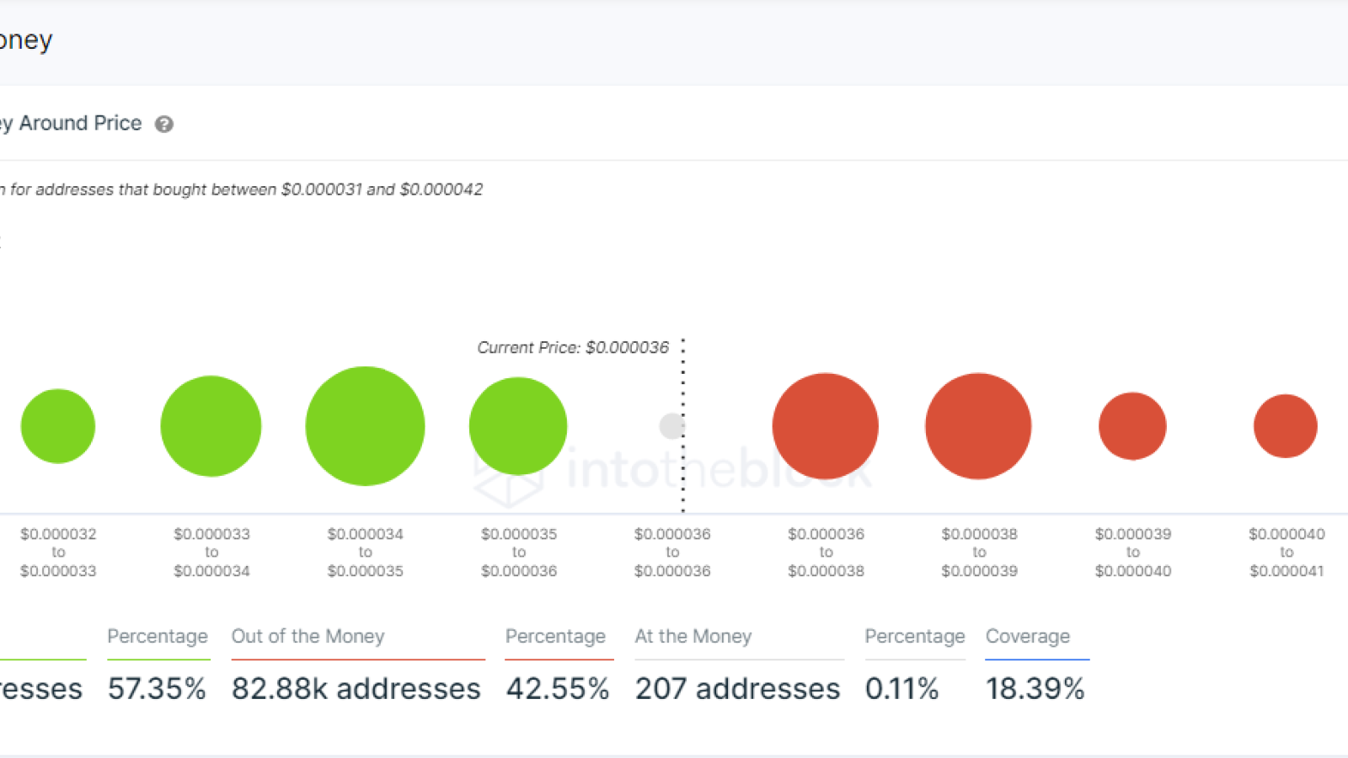Click the Coverage heading
This screenshot has height=758, width=1348.
click(x=1028, y=637)
